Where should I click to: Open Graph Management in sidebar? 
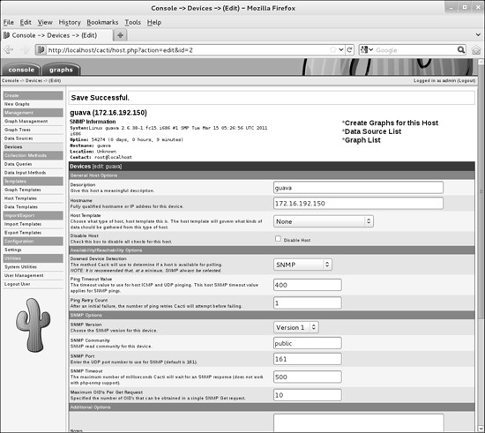point(26,121)
